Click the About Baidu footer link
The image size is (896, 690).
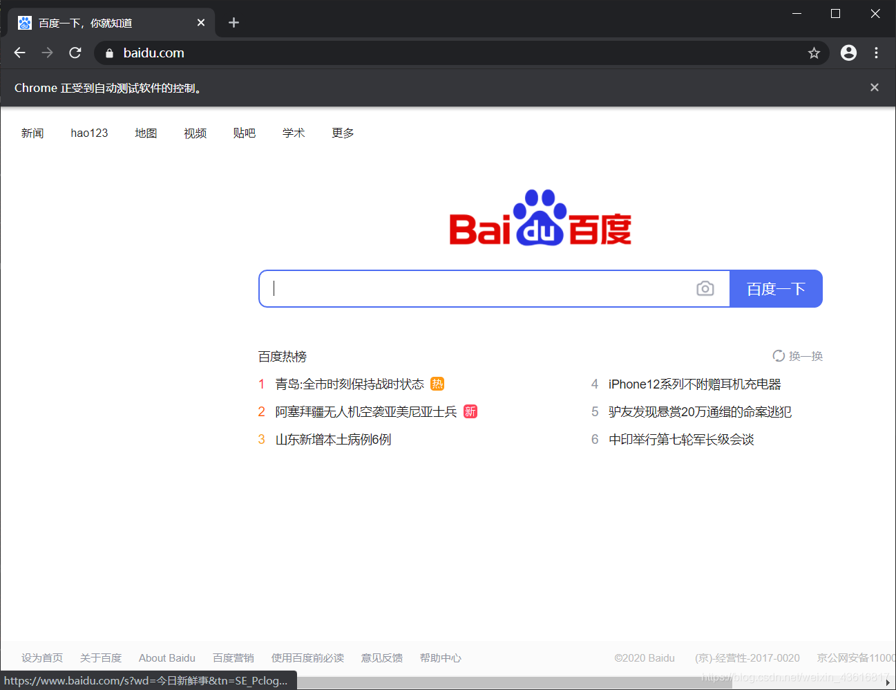pos(167,658)
